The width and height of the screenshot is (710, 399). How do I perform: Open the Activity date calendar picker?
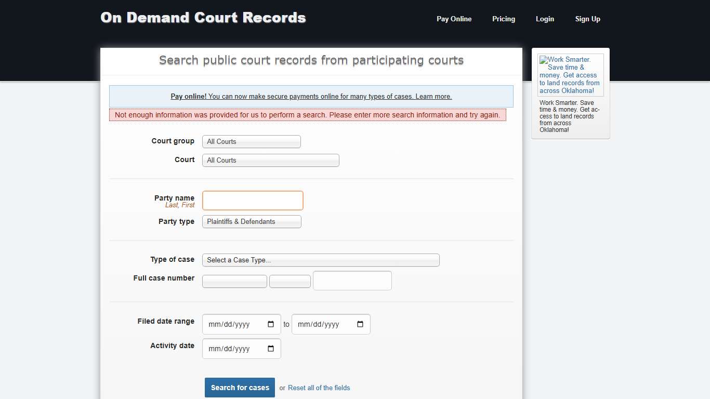pos(271,348)
